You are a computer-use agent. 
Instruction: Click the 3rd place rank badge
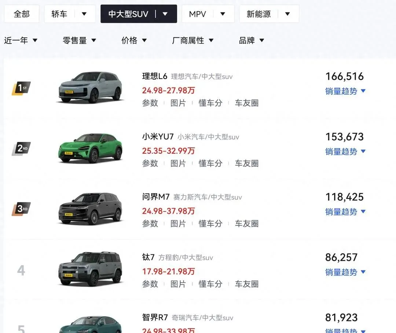pyautogui.click(x=21, y=209)
